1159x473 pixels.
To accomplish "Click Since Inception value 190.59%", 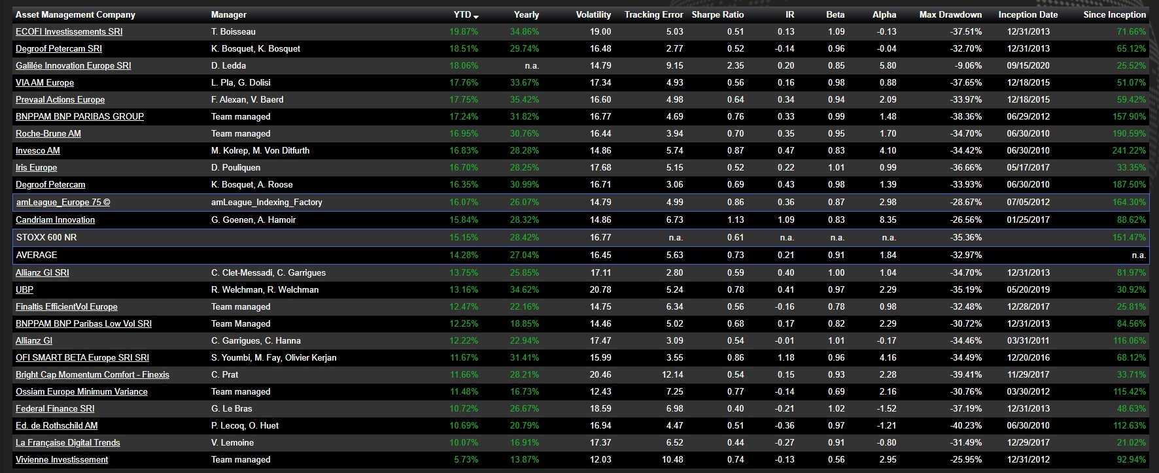I will point(1129,133).
